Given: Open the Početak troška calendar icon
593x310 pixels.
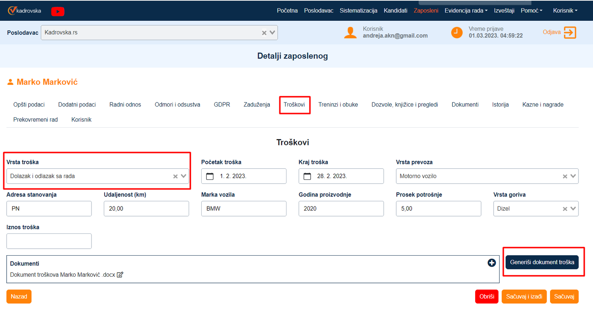Looking at the screenshot, I should [210, 176].
